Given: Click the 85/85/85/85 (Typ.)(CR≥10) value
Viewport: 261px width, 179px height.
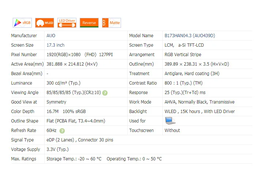Looking at the screenshot, I should tap(74, 93).
